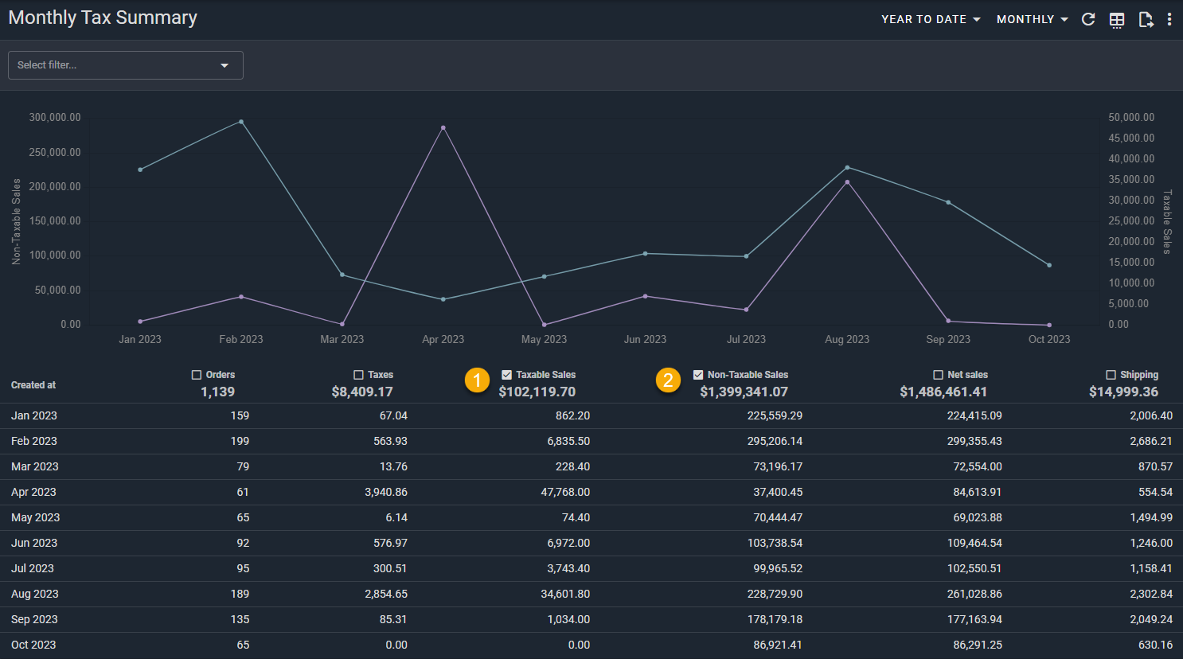Click the refresh report icon
Screen dimensions: 1183x659
(x=1088, y=19)
